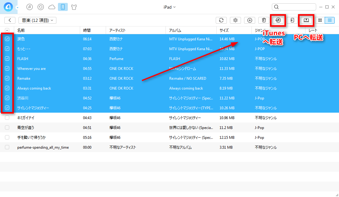
Task: Go back with the left arrow button
Action: click(x=10, y=20)
